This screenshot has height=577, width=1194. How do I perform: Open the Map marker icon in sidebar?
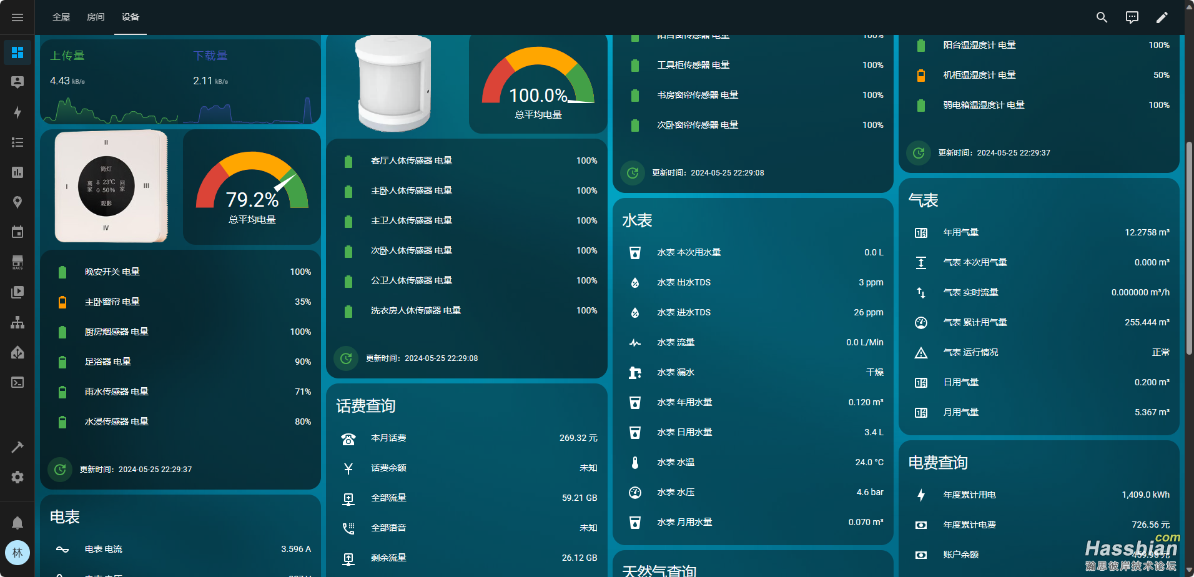17,202
